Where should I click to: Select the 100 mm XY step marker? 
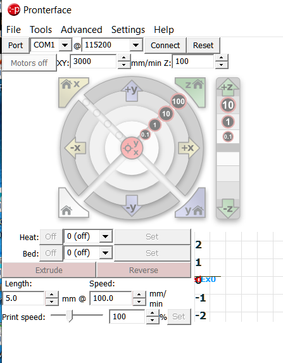pos(179,101)
